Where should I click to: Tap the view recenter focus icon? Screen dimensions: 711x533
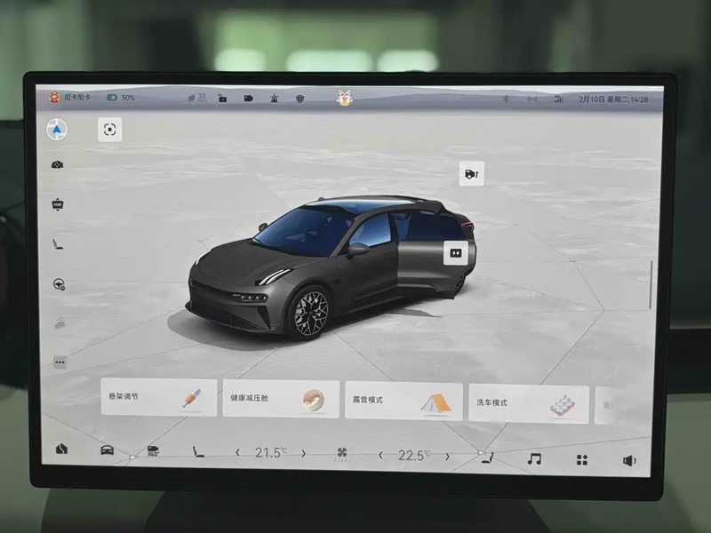click(109, 130)
